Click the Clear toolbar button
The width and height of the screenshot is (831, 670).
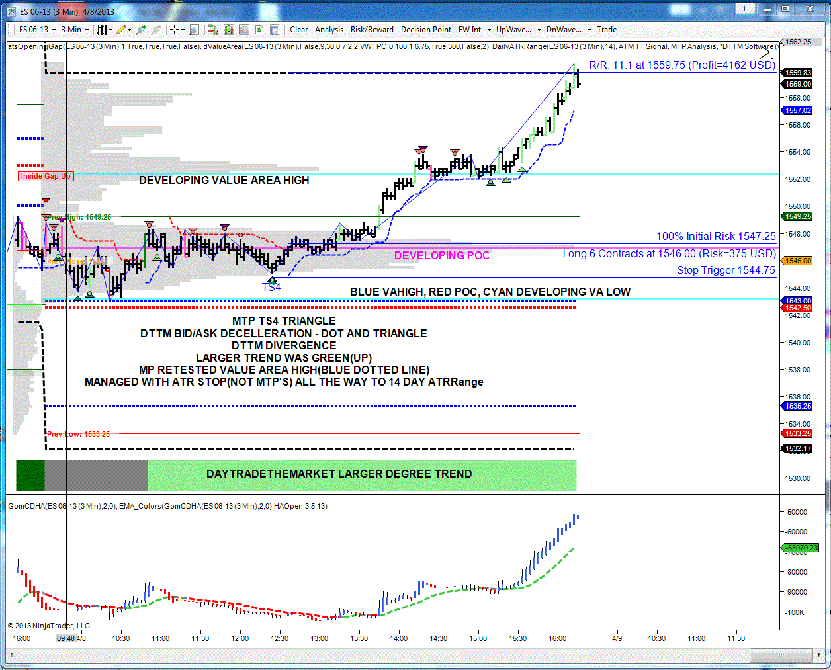(x=298, y=30)
